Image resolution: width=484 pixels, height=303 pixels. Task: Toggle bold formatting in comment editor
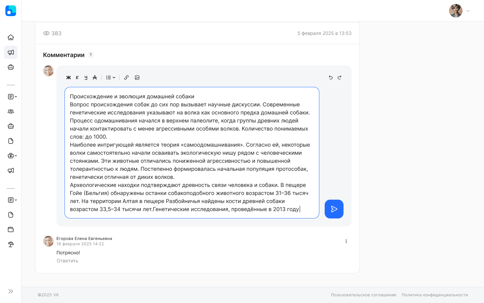(x=69, y=78)
